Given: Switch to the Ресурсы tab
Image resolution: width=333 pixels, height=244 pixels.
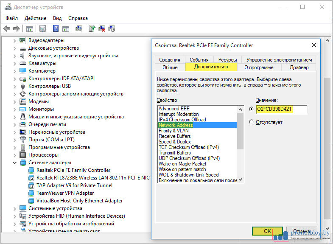Looking at the screenshot, I should pos(227,60).
